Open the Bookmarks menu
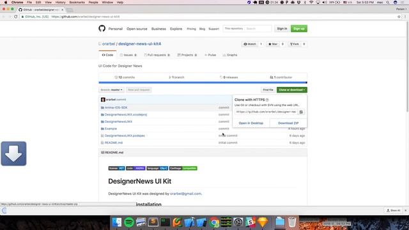 click(77, 3)
